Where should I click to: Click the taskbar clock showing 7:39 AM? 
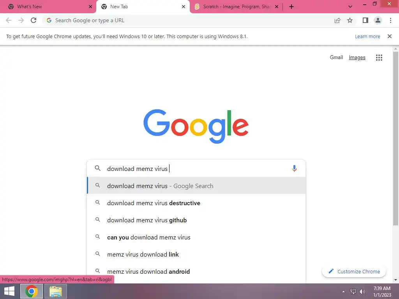coord(382,291)
